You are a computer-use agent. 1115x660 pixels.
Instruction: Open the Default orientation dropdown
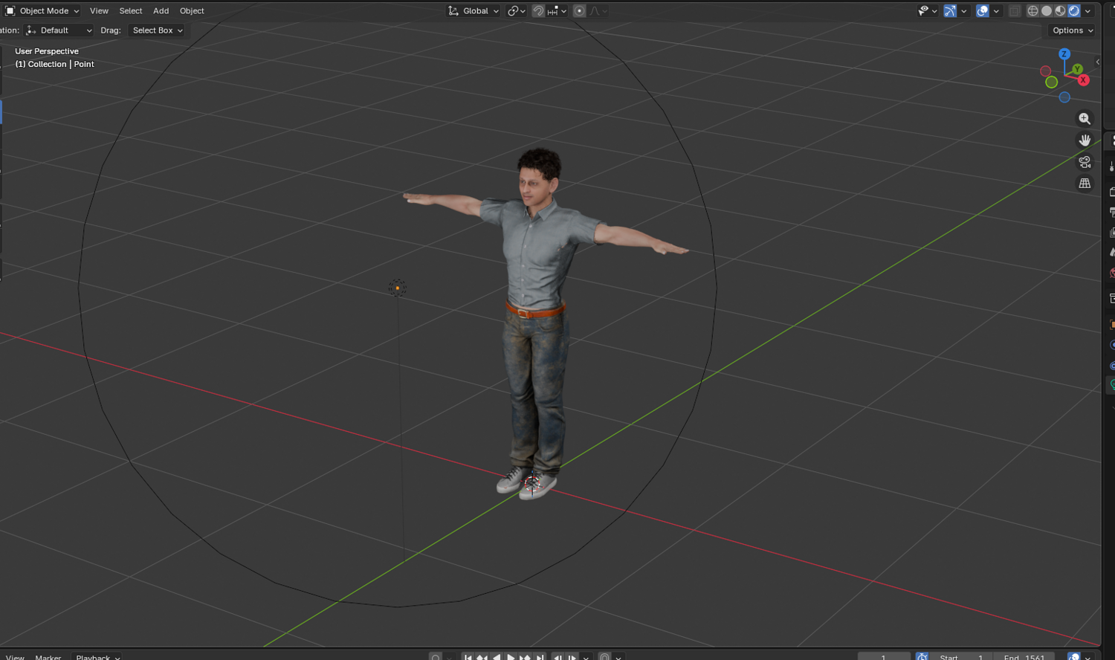coord(59,30)
